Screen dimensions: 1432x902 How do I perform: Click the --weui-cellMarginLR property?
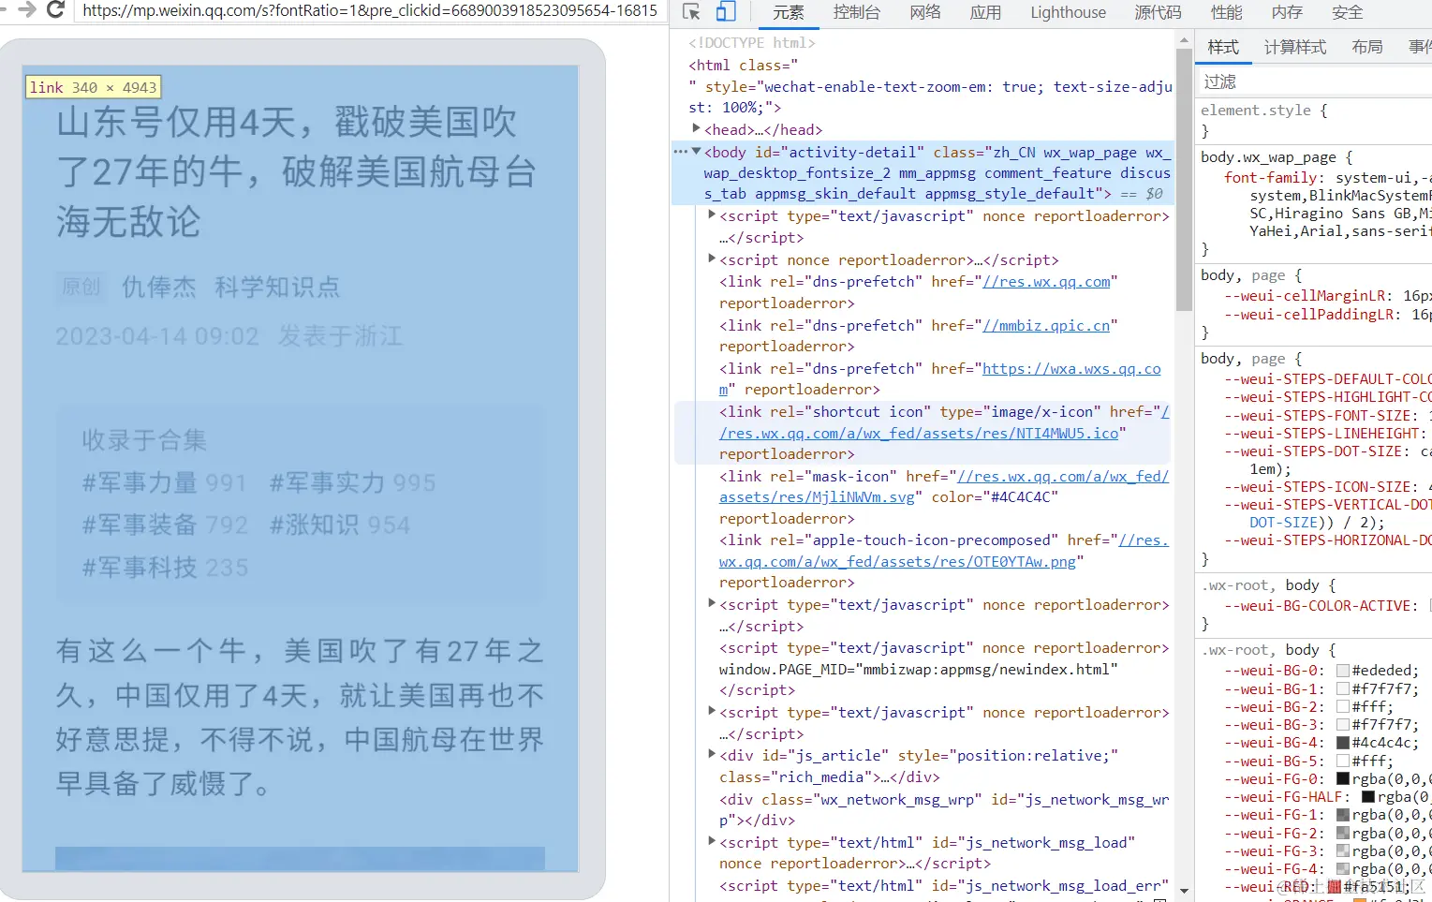click(1305, 296)
